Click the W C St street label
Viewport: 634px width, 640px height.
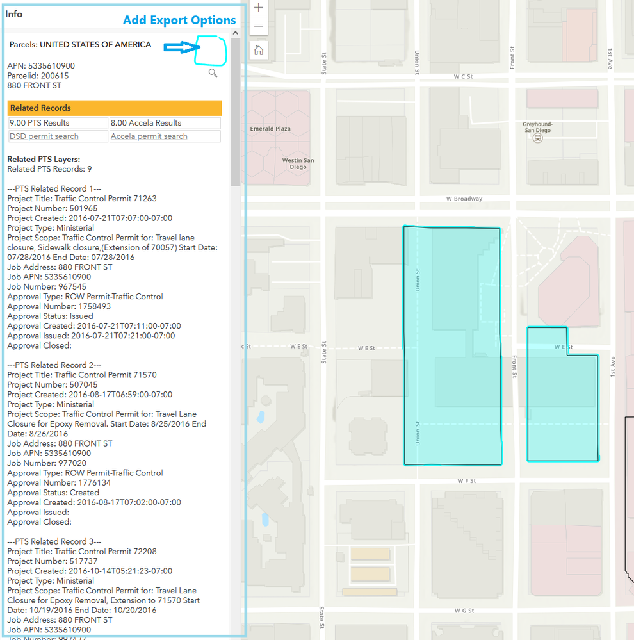pos(463,76)
